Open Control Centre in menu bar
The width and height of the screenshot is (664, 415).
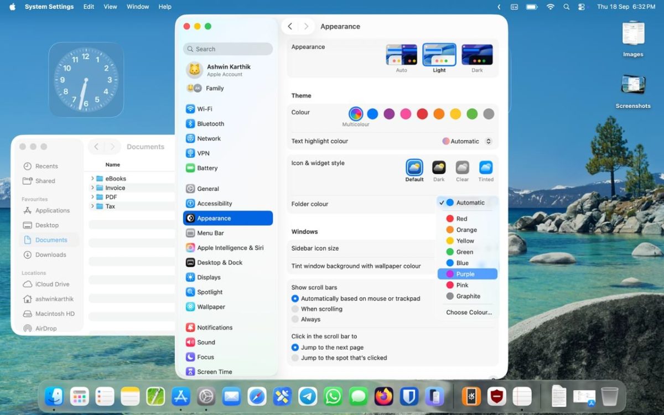(x=581, y=7)
